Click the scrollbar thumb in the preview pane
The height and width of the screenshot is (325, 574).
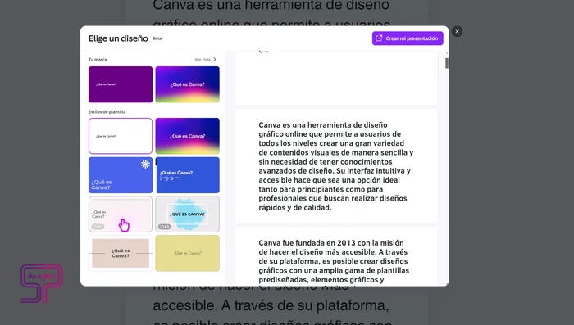point(447,63)
